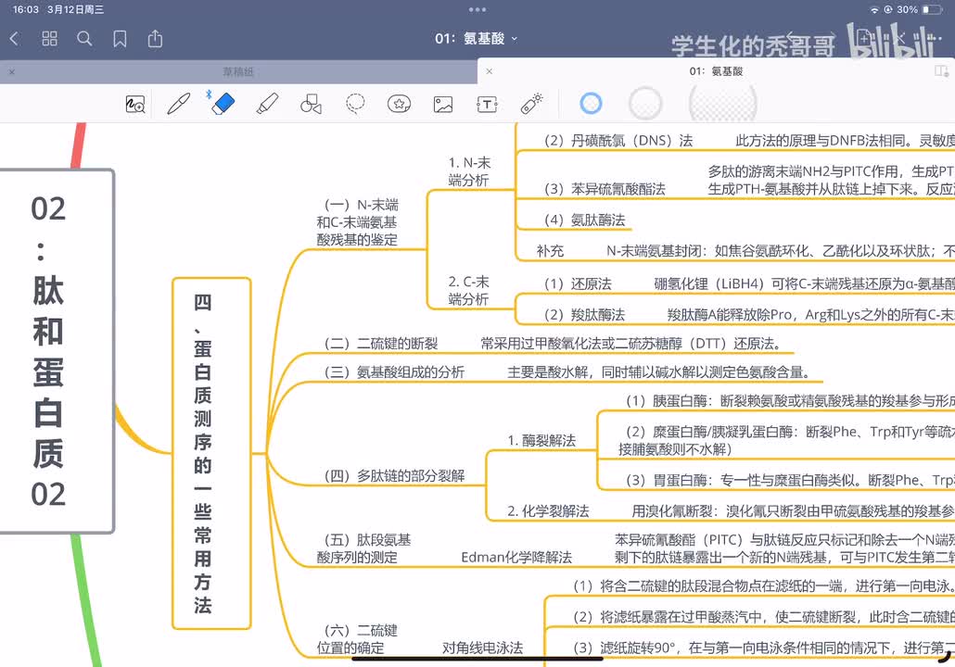The height and width of the screenshot is (667, 955).
Task: Click the （3）胃蛋白酶 line
Action: click(x=790, y=480)
